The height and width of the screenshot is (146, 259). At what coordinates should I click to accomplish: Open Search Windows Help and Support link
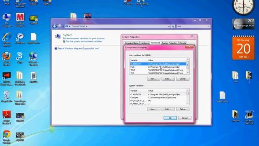(x=79, y=49)
